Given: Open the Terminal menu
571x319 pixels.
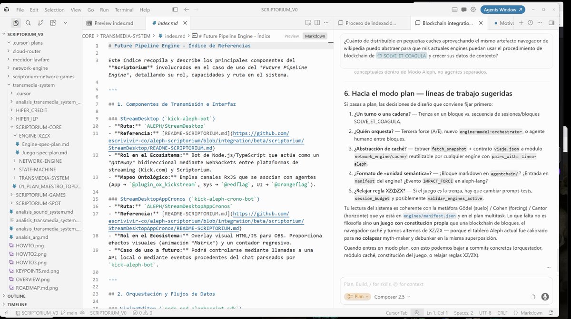Looking at the screenshot, I should click(124, 9).
